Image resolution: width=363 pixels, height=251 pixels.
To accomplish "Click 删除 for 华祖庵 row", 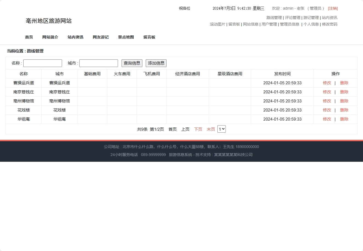I will [344, 119].
